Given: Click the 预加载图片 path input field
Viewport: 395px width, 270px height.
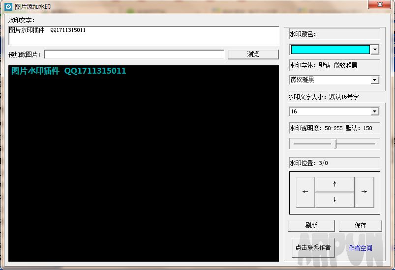Looking at the screenshot, I should point(134,54).
